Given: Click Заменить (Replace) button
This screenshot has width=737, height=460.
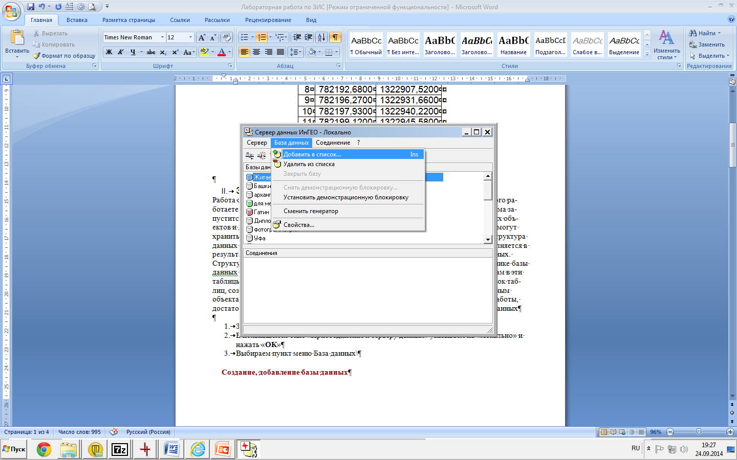Looking at the screenshot, I should coord(707,44).
